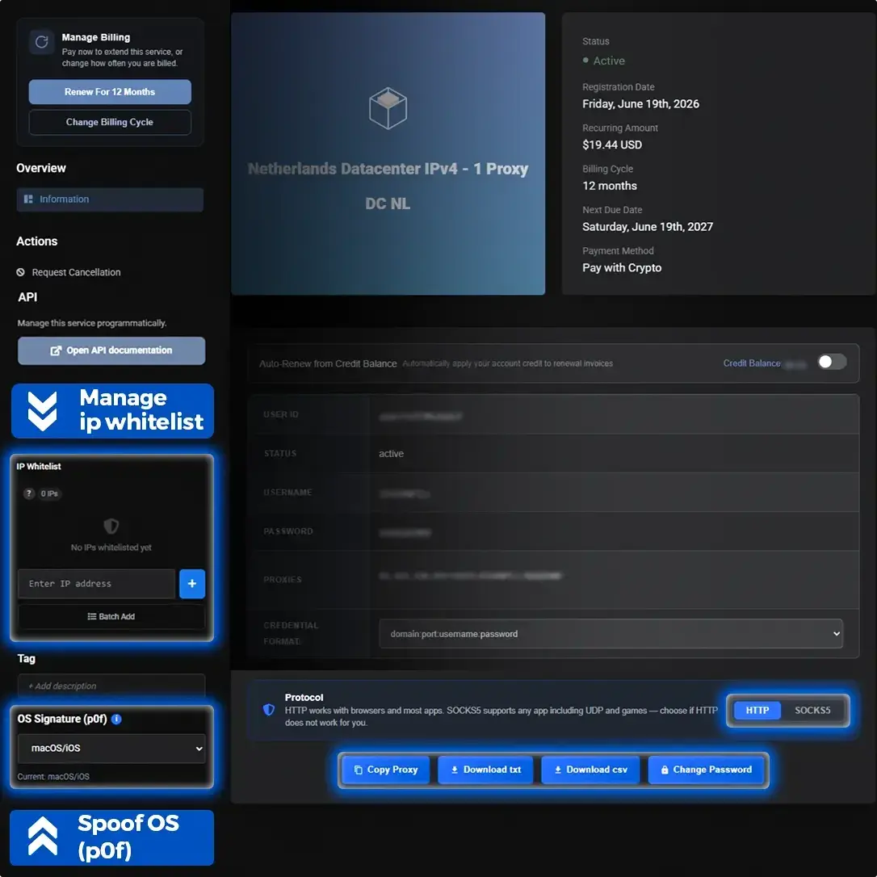This screenshot has height=877, width=877.
Task: Click the Change Billing Cycle button
Action: [x=110, y=122]
